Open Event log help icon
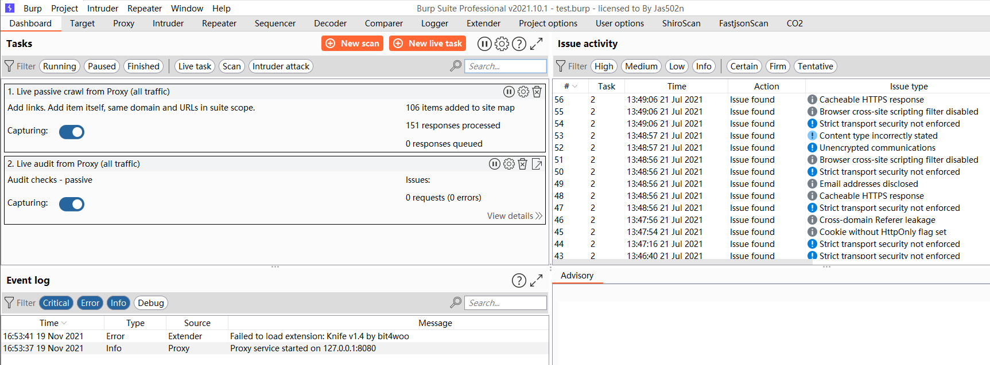This screenshot has width=990, height=365. point(519,280)
